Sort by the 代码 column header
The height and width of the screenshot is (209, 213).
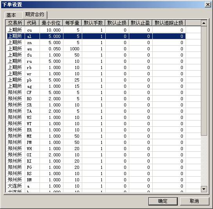(x=32, y=23)
